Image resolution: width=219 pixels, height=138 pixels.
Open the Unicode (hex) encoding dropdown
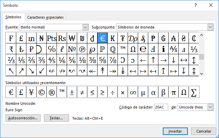211,107
